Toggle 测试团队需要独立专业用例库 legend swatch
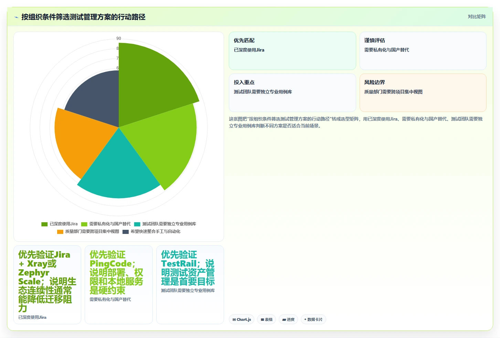Viewport: 500px width, 338px height. pyautogui.click(x=137, y=224)
